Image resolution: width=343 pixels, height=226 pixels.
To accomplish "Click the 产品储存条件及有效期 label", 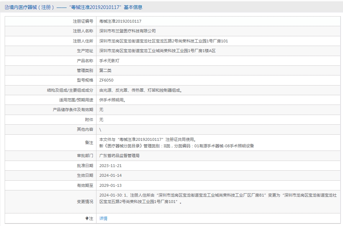I will (73, 110).
